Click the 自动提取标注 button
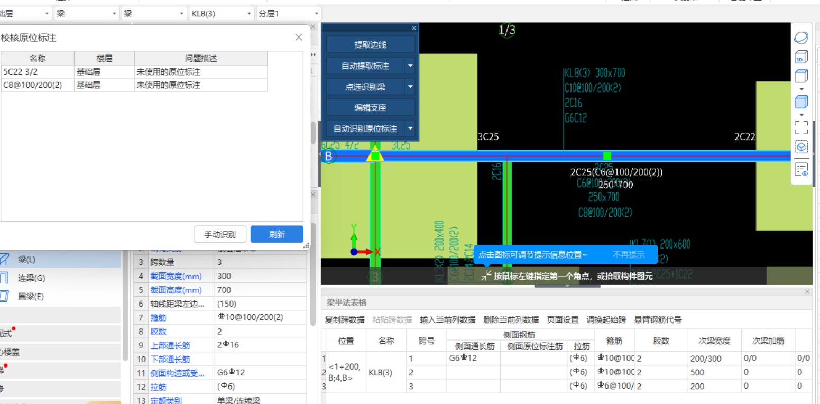Screen dimensions: 820x404 point(365,66)
